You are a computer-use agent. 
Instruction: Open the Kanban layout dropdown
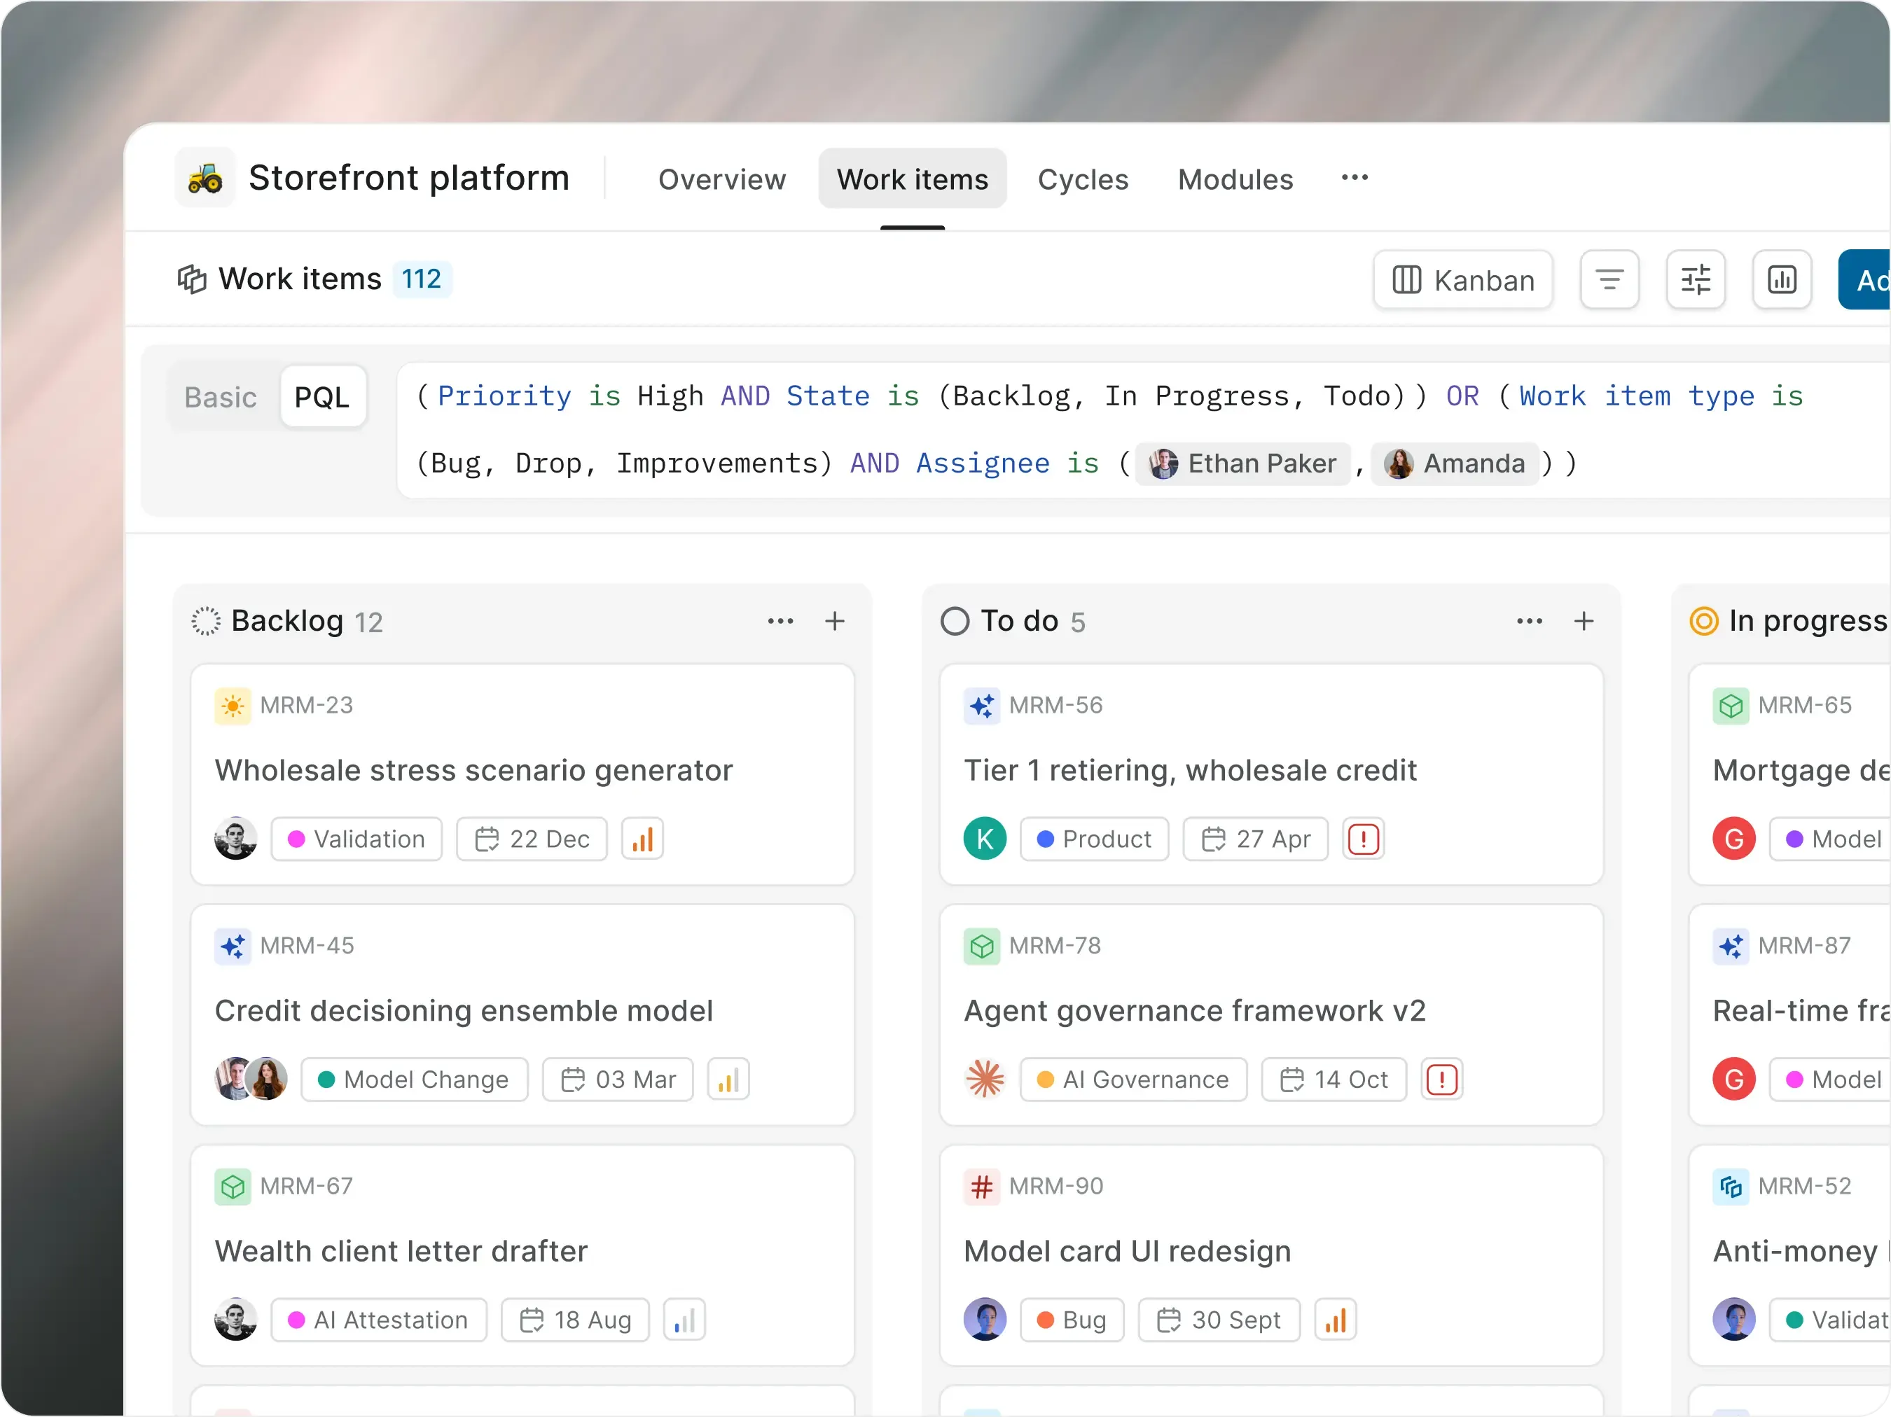pos(1462,279)
